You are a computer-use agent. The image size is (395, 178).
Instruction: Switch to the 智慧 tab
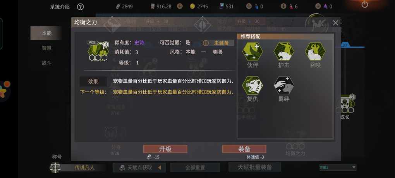46,48
